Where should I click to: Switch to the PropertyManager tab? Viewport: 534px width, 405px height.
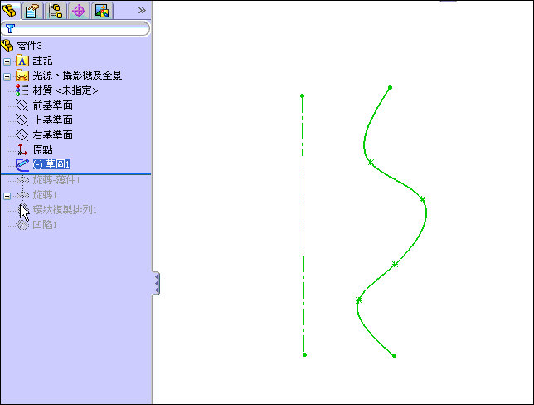[x=32, y=11]
